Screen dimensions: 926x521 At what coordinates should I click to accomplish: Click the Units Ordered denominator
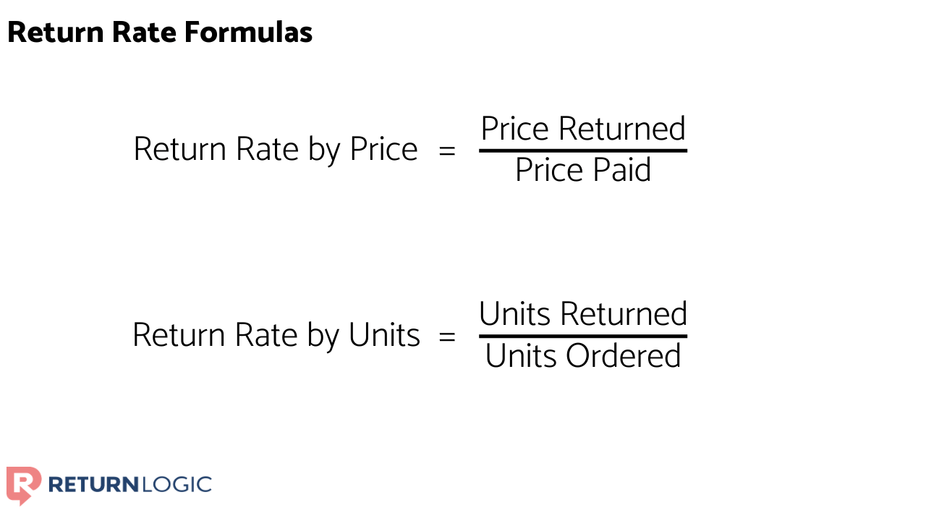[x=583, y=356]
